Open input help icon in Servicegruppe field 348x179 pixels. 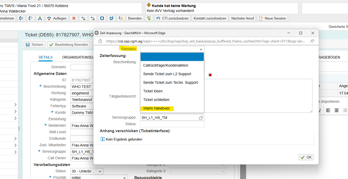[201, 118]
